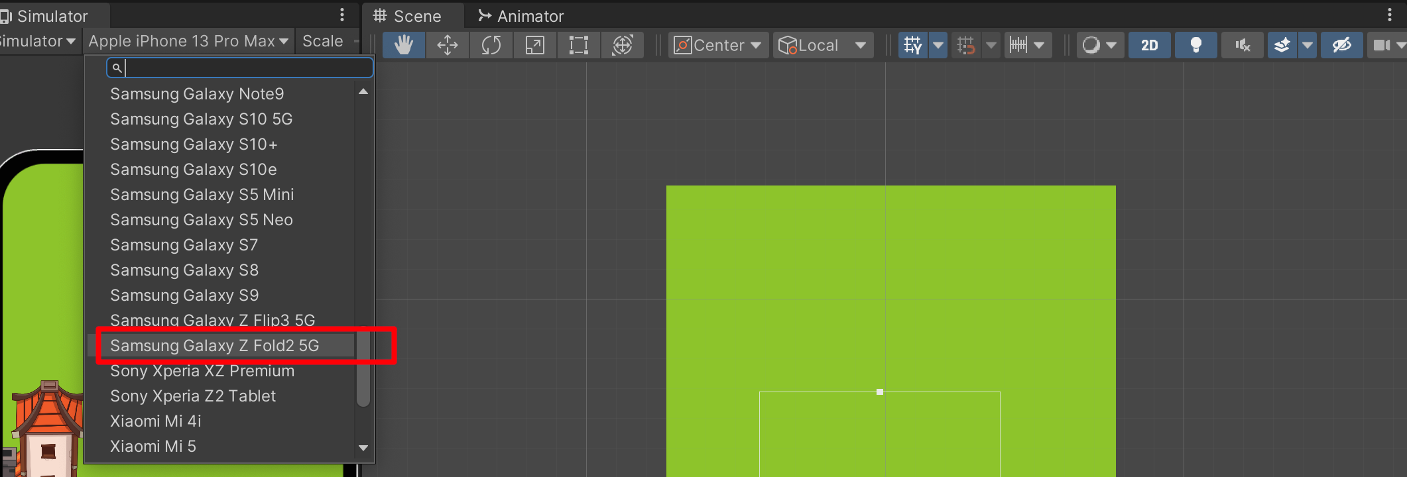Open the Local handle rotation dropdown

823,45
